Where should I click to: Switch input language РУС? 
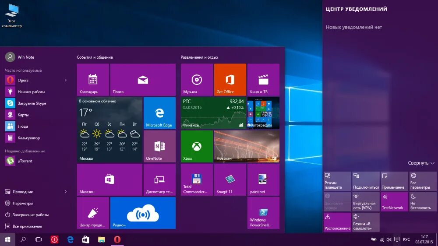[x=406, y=239]
